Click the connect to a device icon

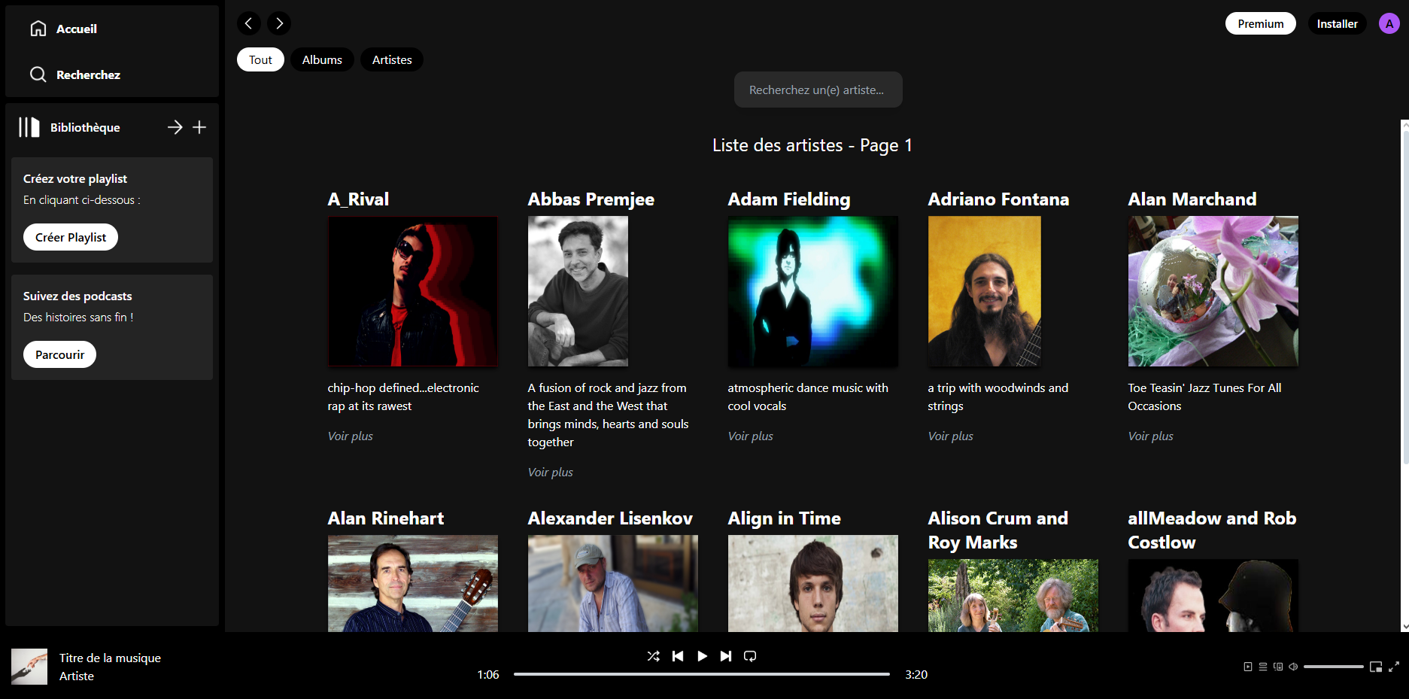point(1277,667)
